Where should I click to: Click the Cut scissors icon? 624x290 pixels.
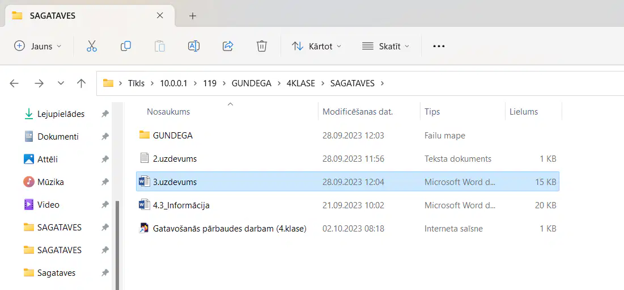[91, 46]
